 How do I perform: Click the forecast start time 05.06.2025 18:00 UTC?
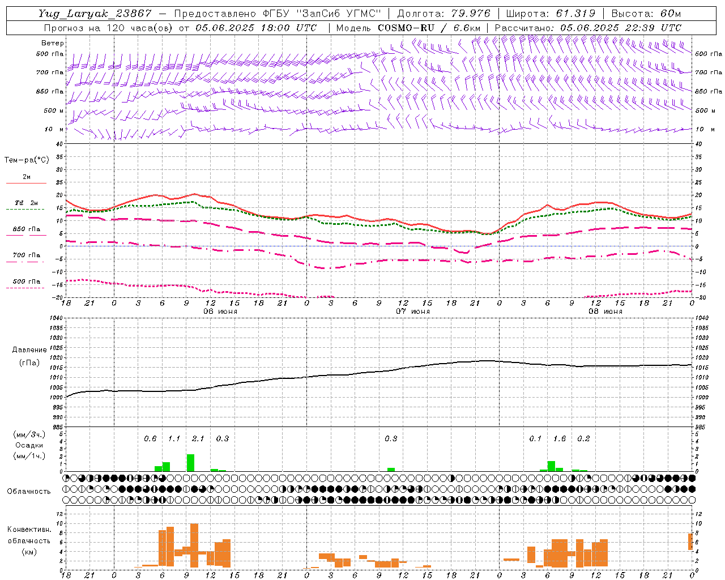tap(256, 28)
